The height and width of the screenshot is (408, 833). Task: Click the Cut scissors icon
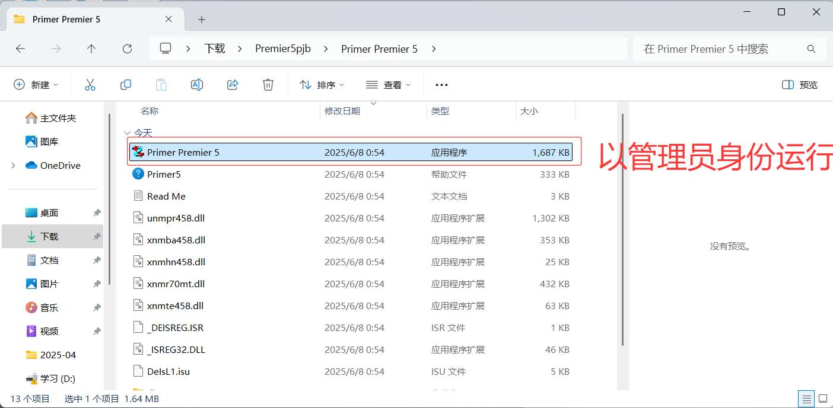[90, 85]
